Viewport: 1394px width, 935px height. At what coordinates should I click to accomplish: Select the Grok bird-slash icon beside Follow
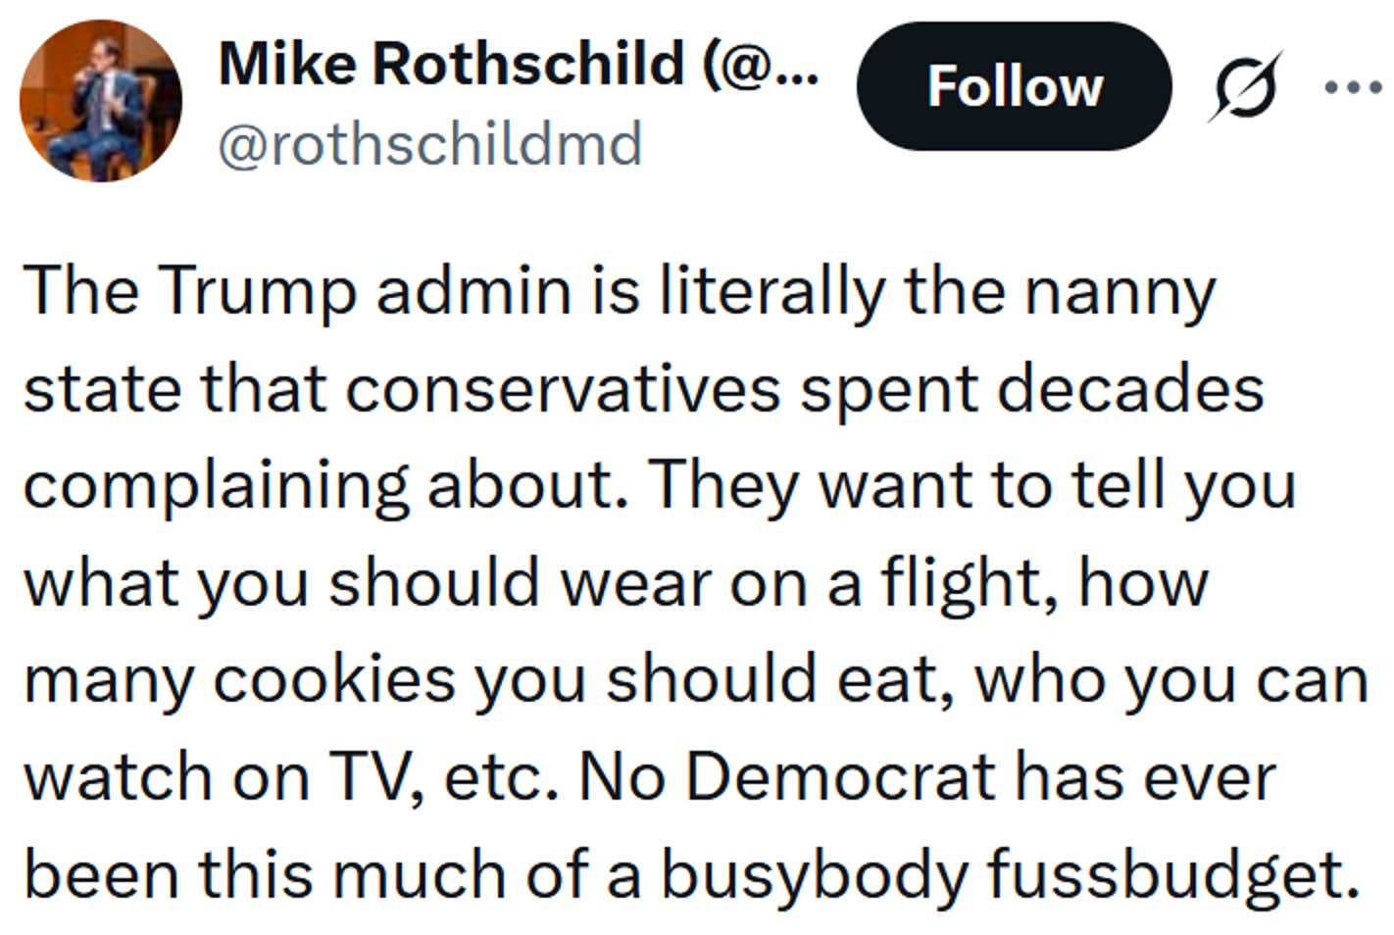pos(1246,85)
